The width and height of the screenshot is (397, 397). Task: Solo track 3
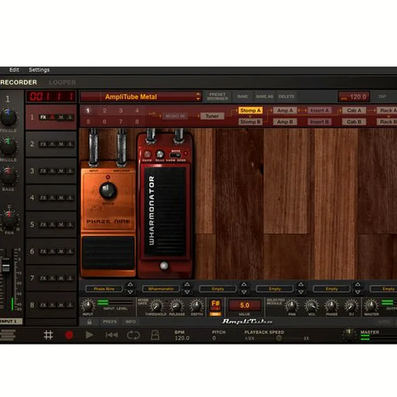(x=69, y=171)
